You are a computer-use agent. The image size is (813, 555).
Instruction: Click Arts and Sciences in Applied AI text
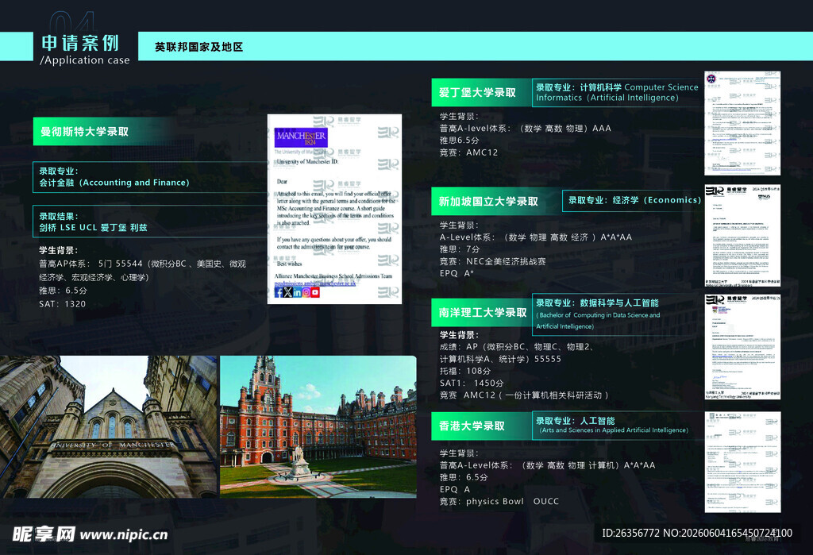pos(614,430)
